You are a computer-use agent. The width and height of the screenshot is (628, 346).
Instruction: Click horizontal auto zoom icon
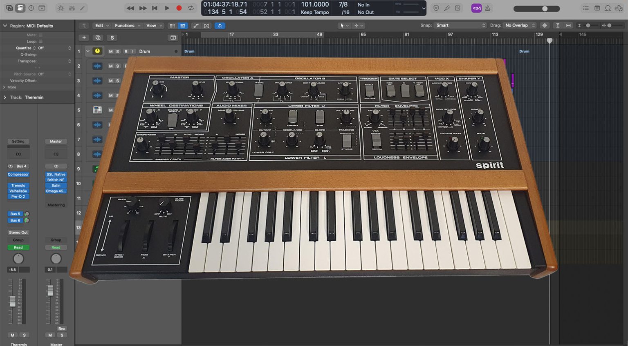tap(568, 25)
